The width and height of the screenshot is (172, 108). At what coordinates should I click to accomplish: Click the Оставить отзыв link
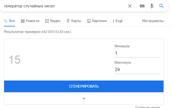tap(147, 107)
